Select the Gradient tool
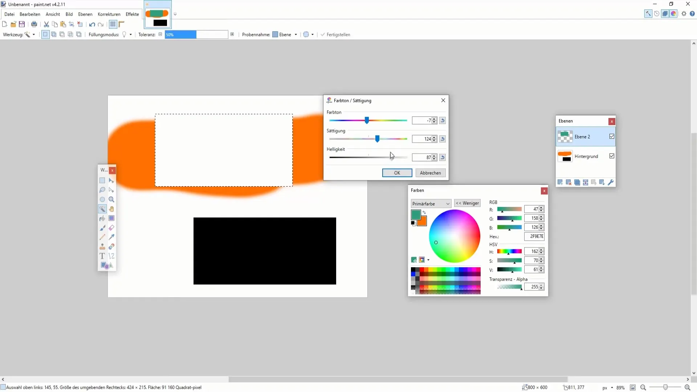 coord(111,218)
